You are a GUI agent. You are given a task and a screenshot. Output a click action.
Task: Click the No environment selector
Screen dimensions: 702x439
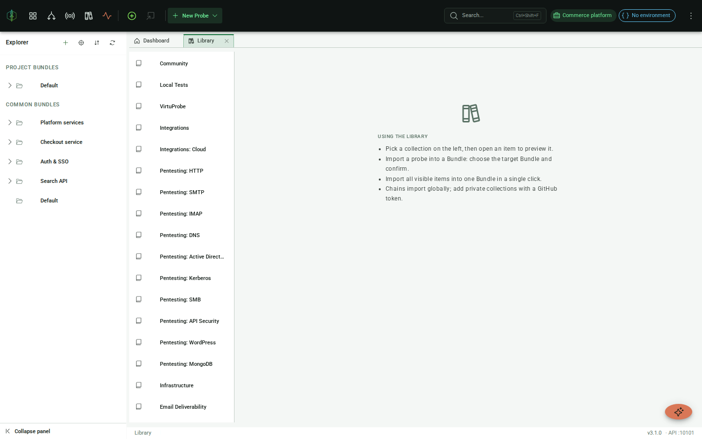coord(647,16)
